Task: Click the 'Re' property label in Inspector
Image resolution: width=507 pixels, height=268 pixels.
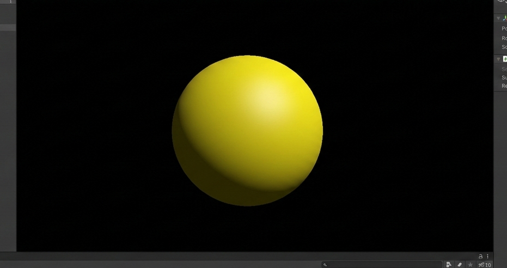Action: (504, 86)
